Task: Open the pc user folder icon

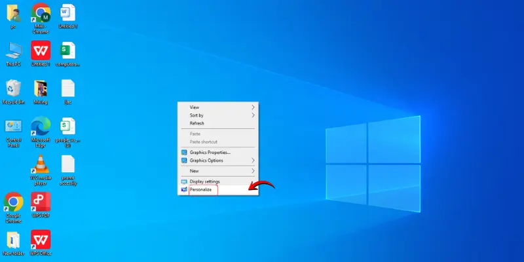Action: click(13, 13)
